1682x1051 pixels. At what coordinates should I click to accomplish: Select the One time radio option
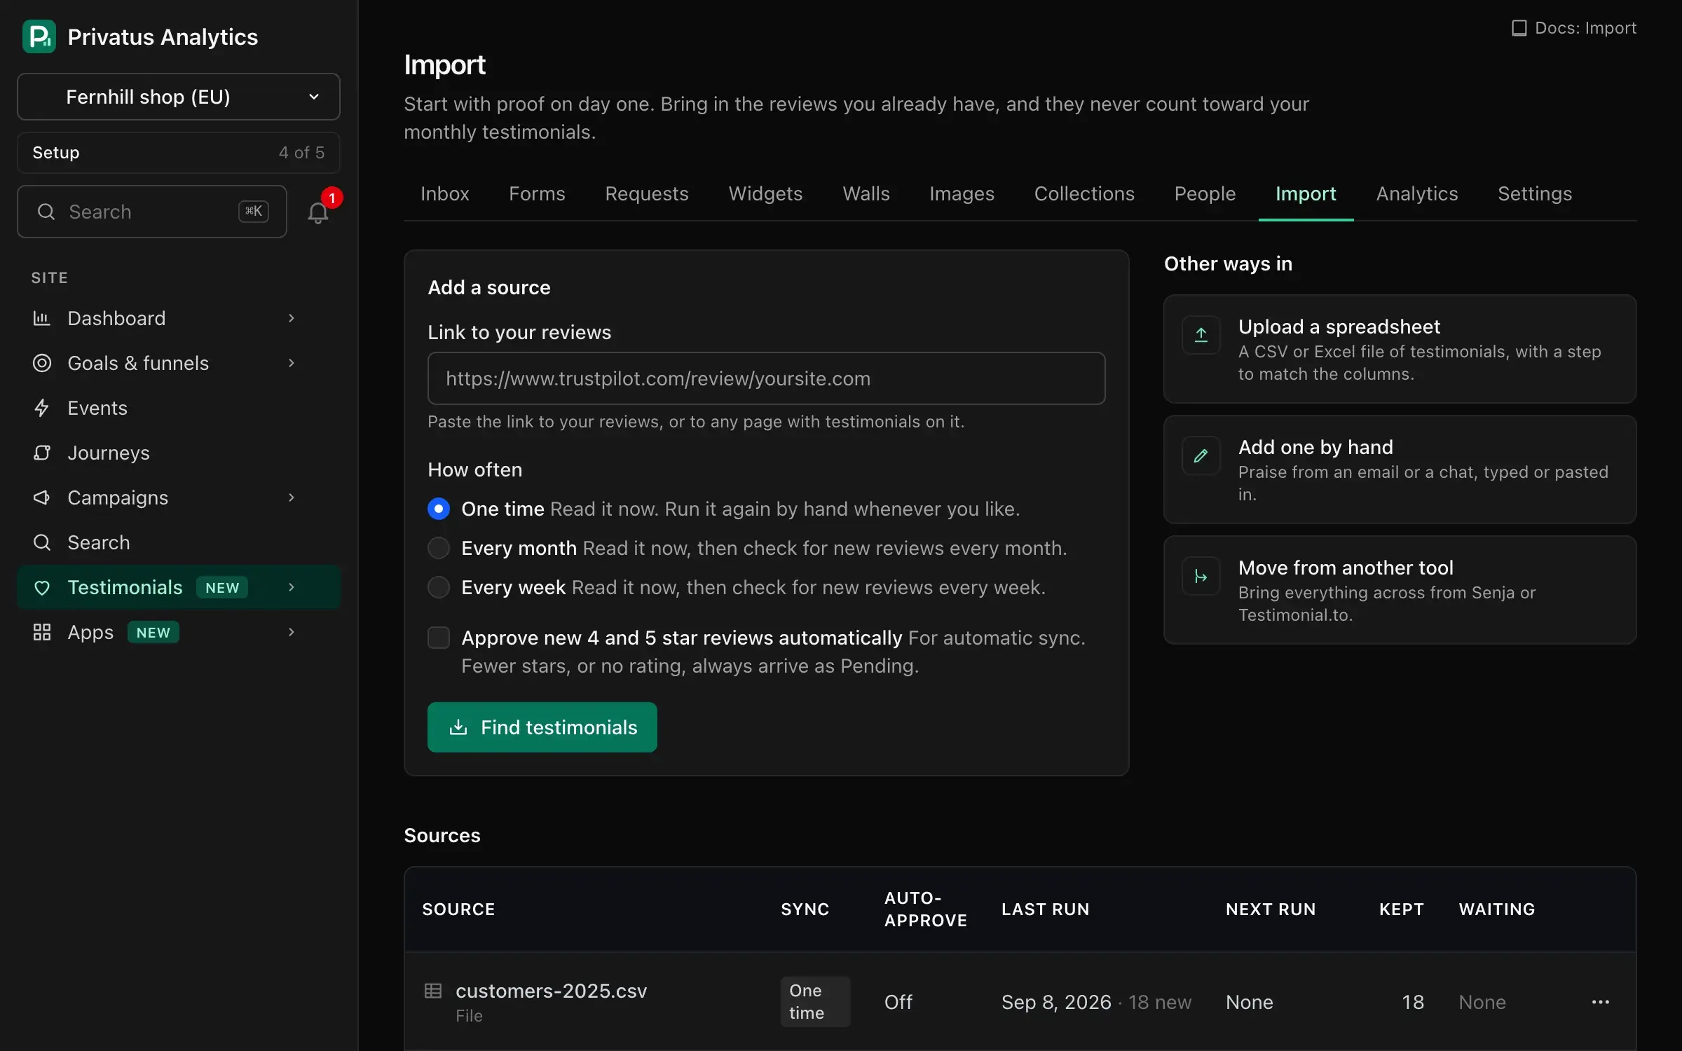[x=439, y=509]
